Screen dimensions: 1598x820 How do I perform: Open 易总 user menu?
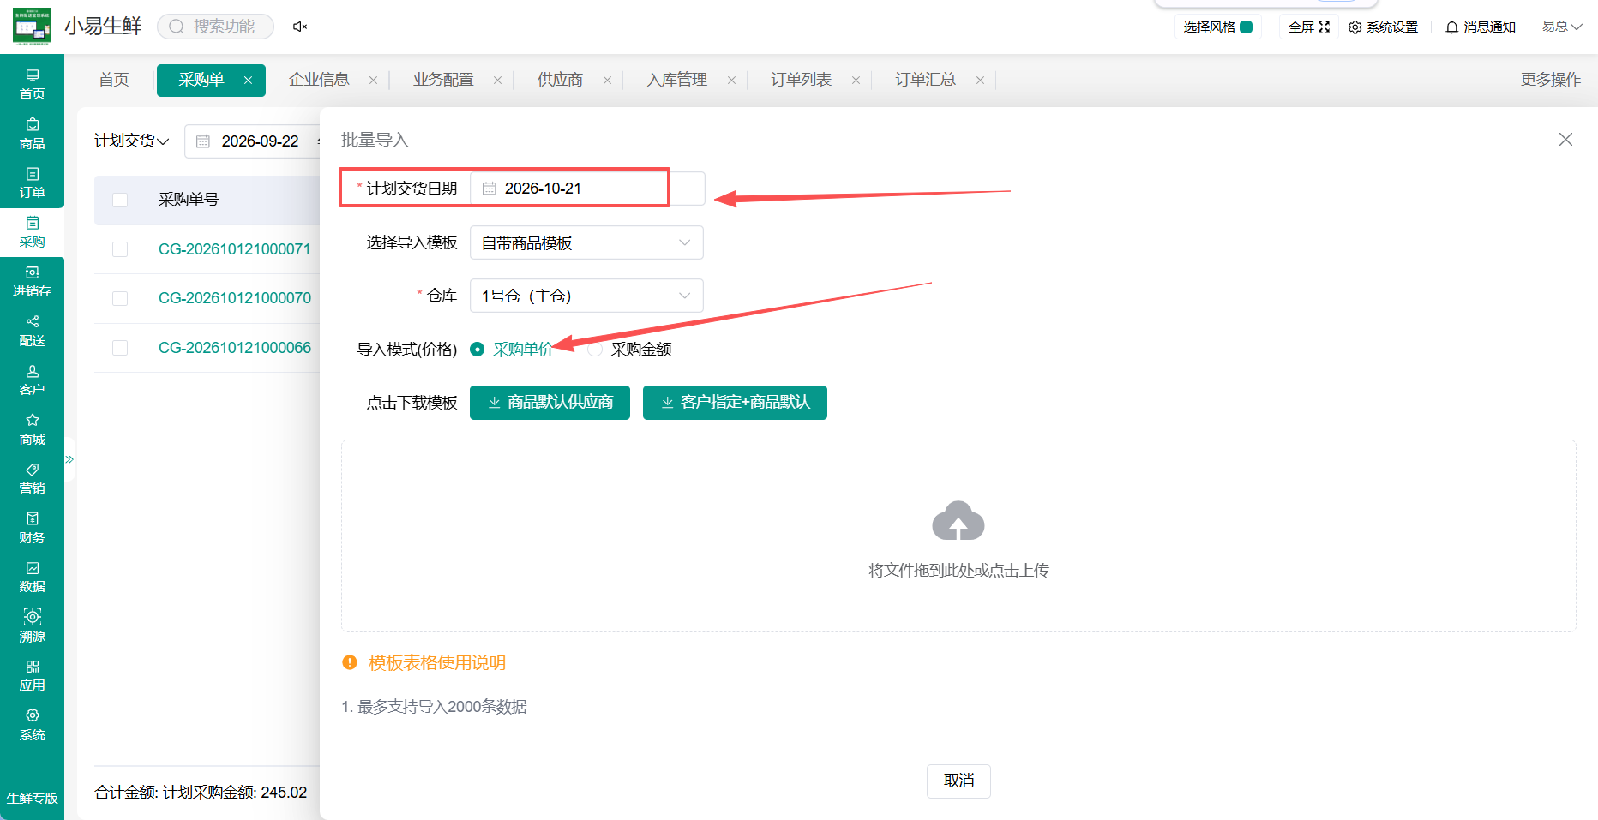(1562, 27)
